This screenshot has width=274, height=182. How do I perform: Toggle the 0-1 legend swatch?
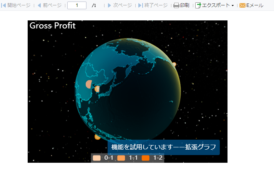click(x=96, y=158)
